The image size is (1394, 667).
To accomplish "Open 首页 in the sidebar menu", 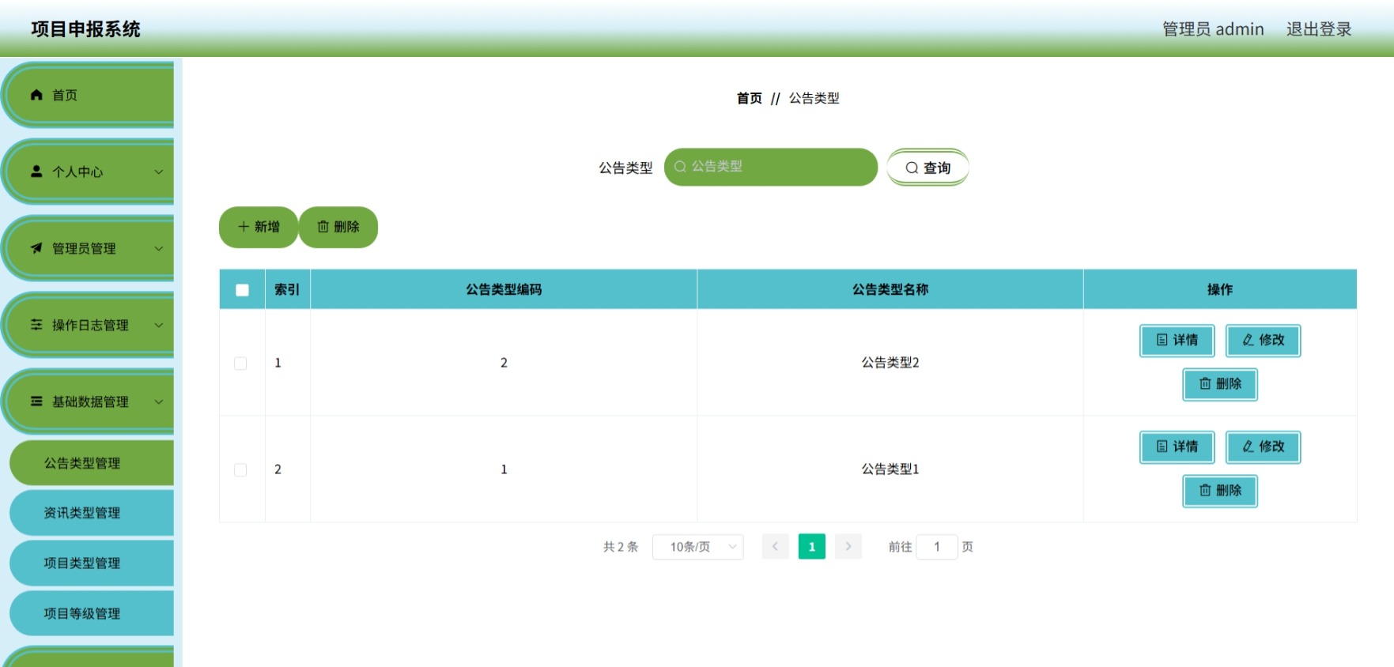I will (x=89, y=95).
